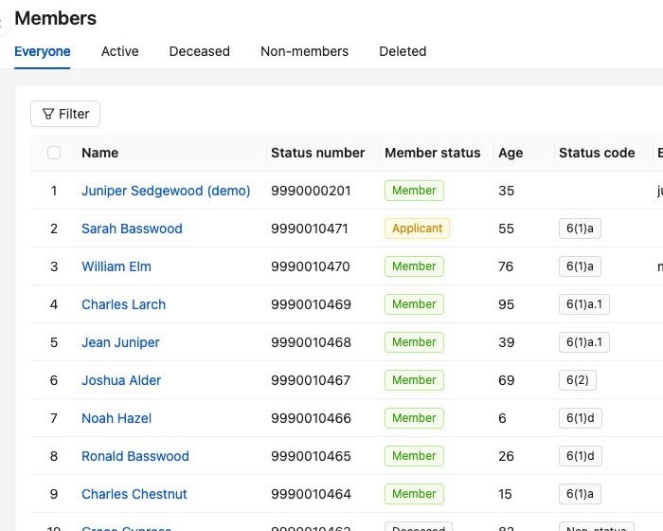Click status number 9990010465
The width and height of the screenshot is (663, 531).
pyautogui.click(x=312, y=456)
